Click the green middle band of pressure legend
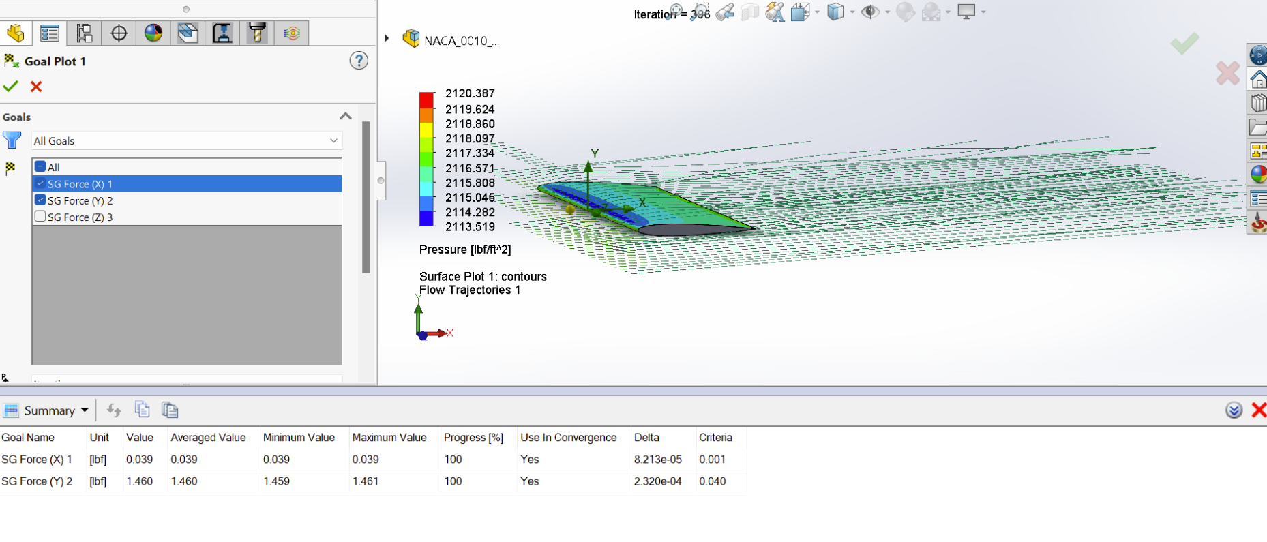The width and height of the screenshot is (1267, 542). click(x=426, y=158)
